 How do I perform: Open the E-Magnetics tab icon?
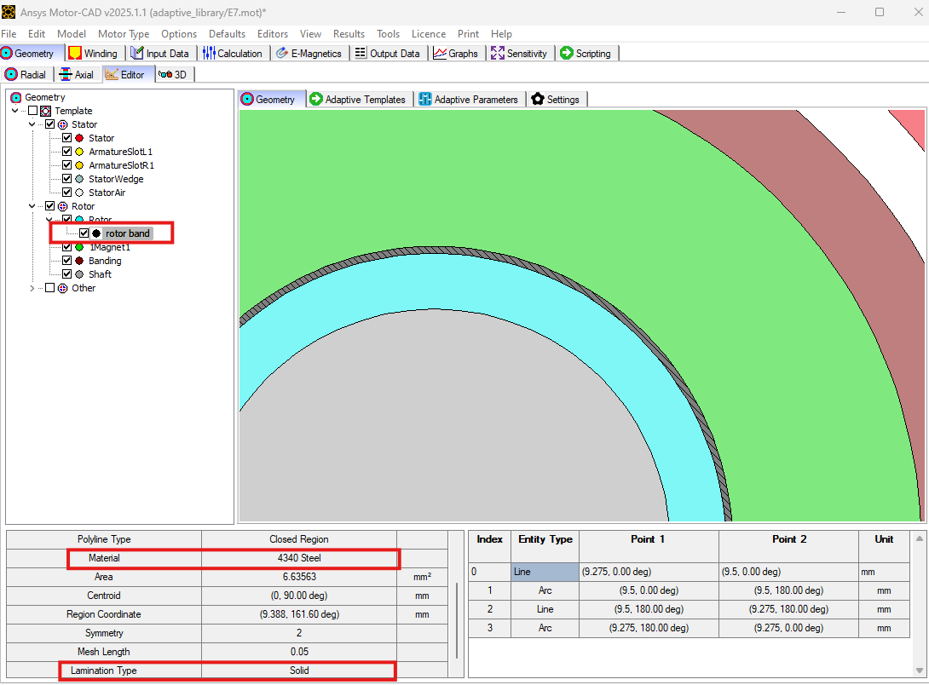pos(282,54)
